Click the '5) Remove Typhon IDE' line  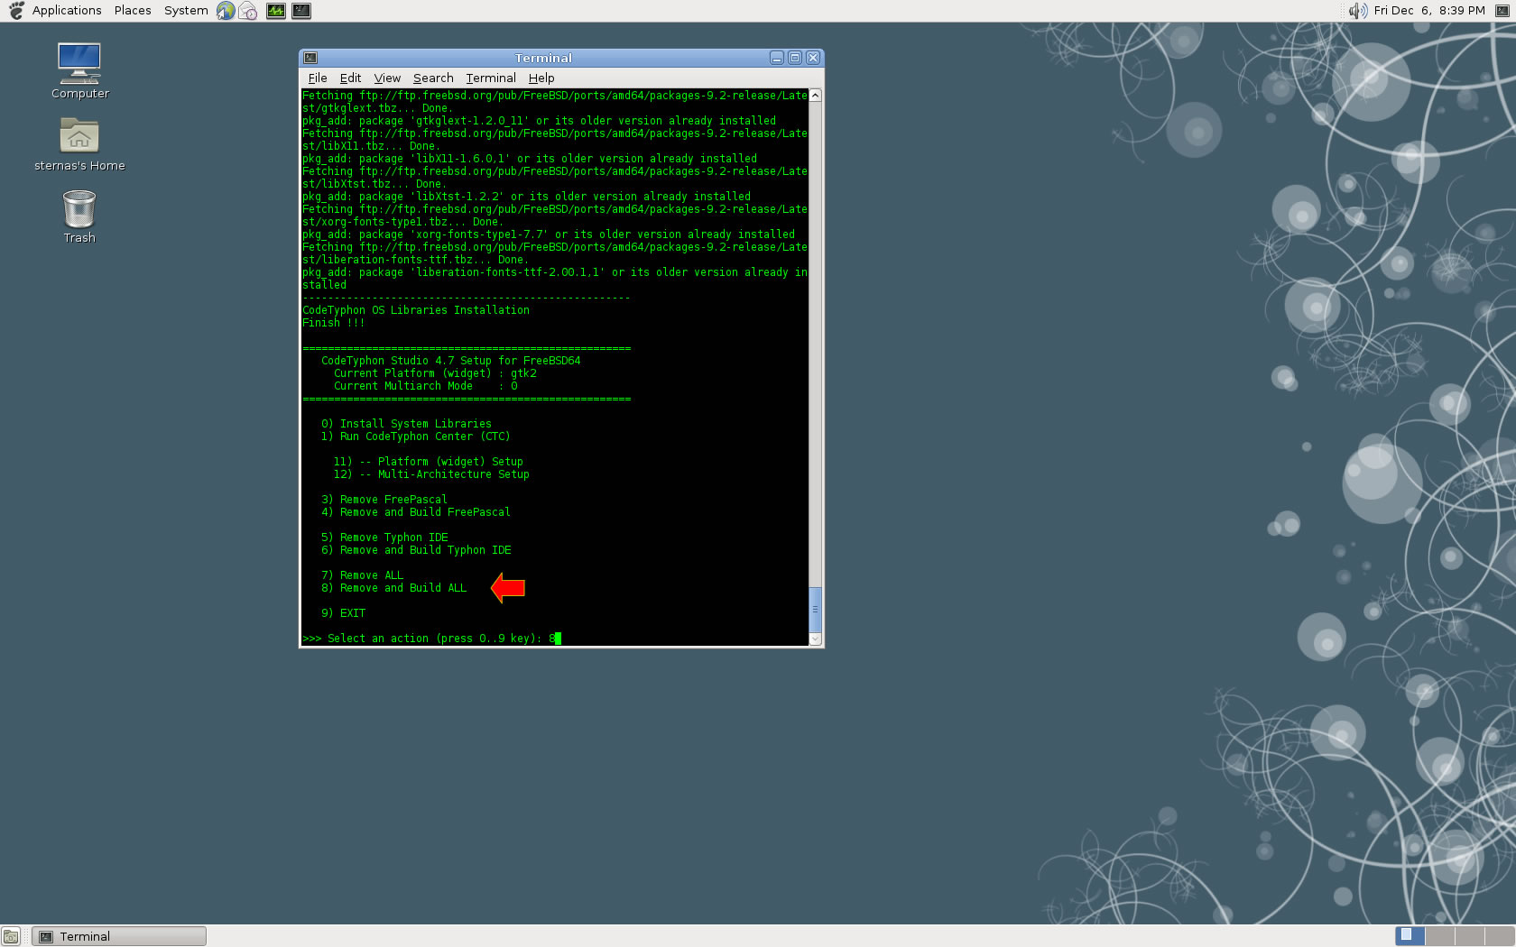384,538
